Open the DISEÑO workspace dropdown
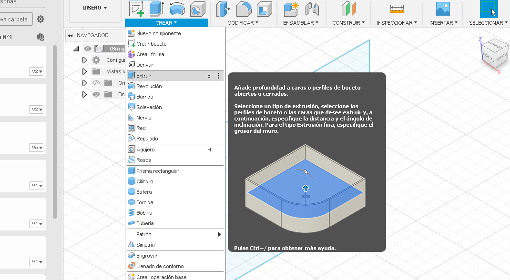This screenshot has width=510, height=280. [95, 8]
